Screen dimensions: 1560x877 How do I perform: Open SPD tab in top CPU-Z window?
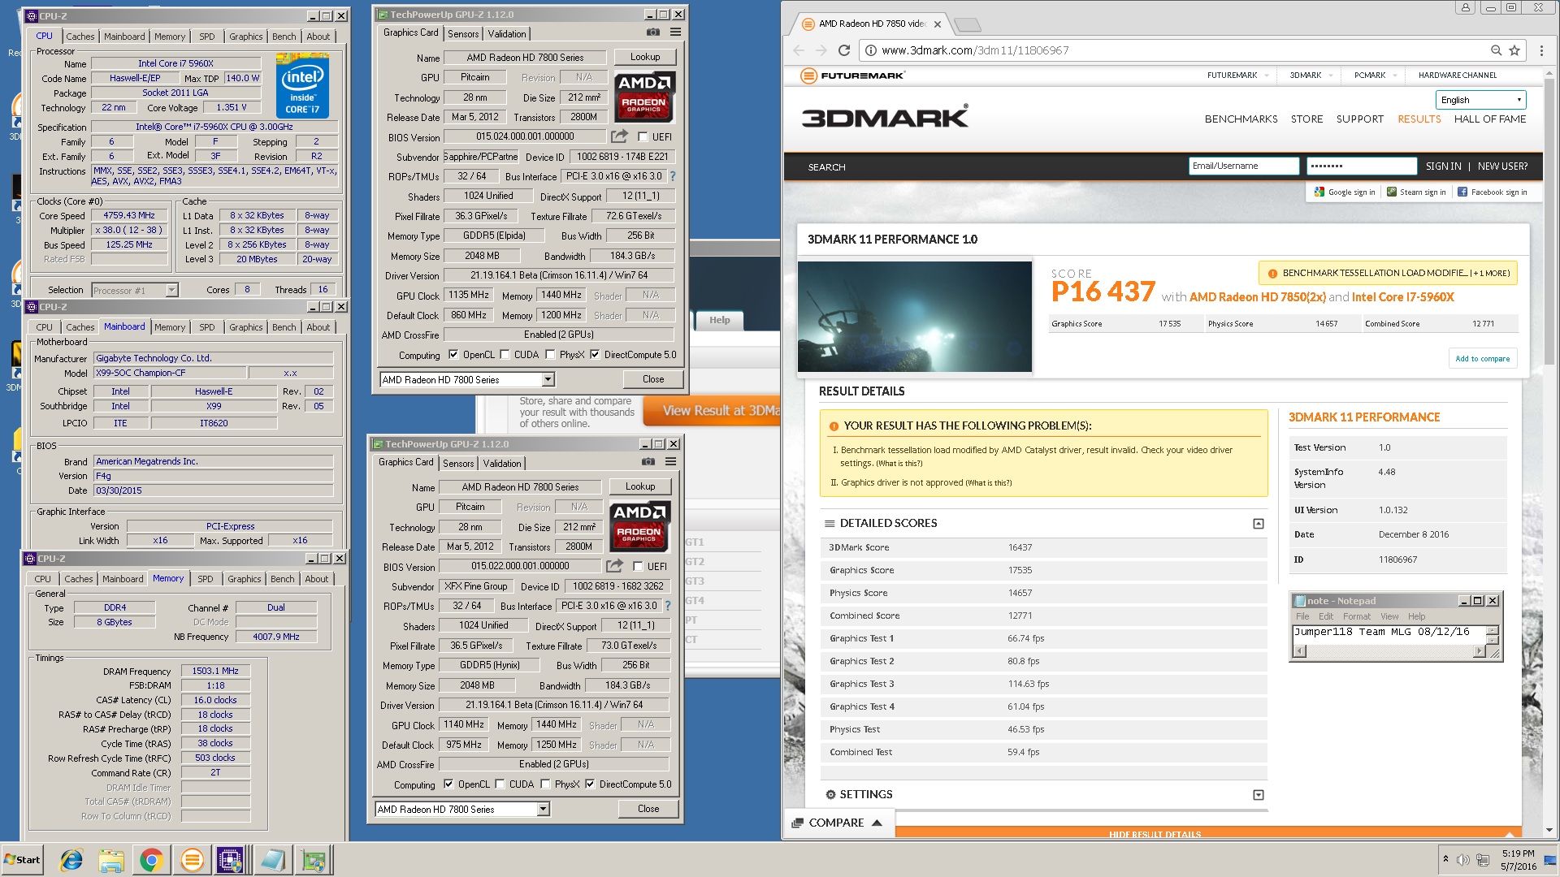[x=207, y=37]
